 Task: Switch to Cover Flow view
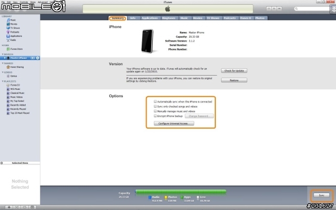pos(279,8)
